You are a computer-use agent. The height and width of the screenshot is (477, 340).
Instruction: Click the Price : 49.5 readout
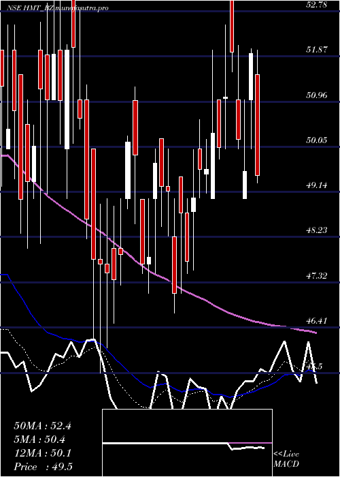pos(43,467)
